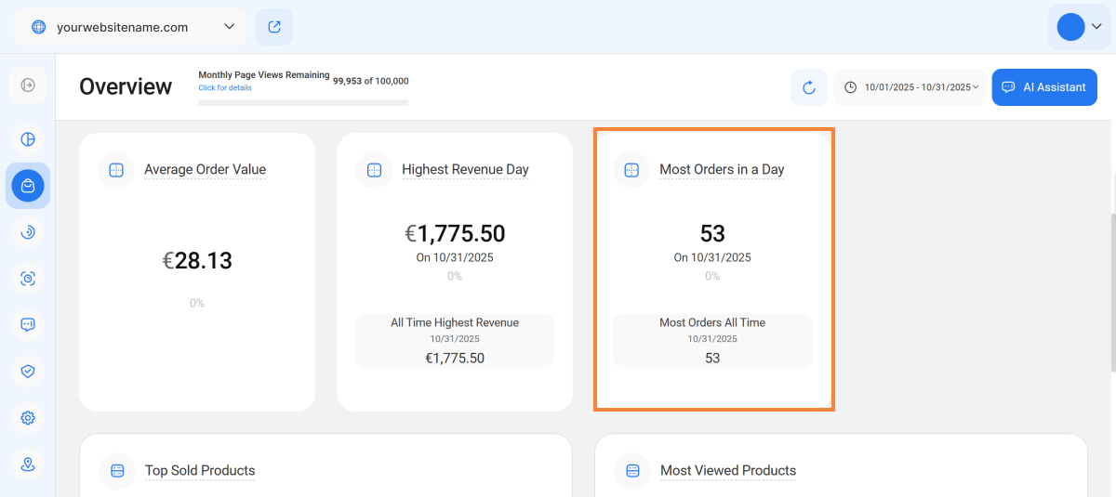This screenshot has width=1116, height=497.
Task: Expand the sidebar using arrow icon
Action: point(28,85)
